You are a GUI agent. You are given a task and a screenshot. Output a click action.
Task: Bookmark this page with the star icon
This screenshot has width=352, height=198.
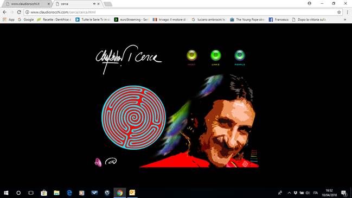pos(339,12)
